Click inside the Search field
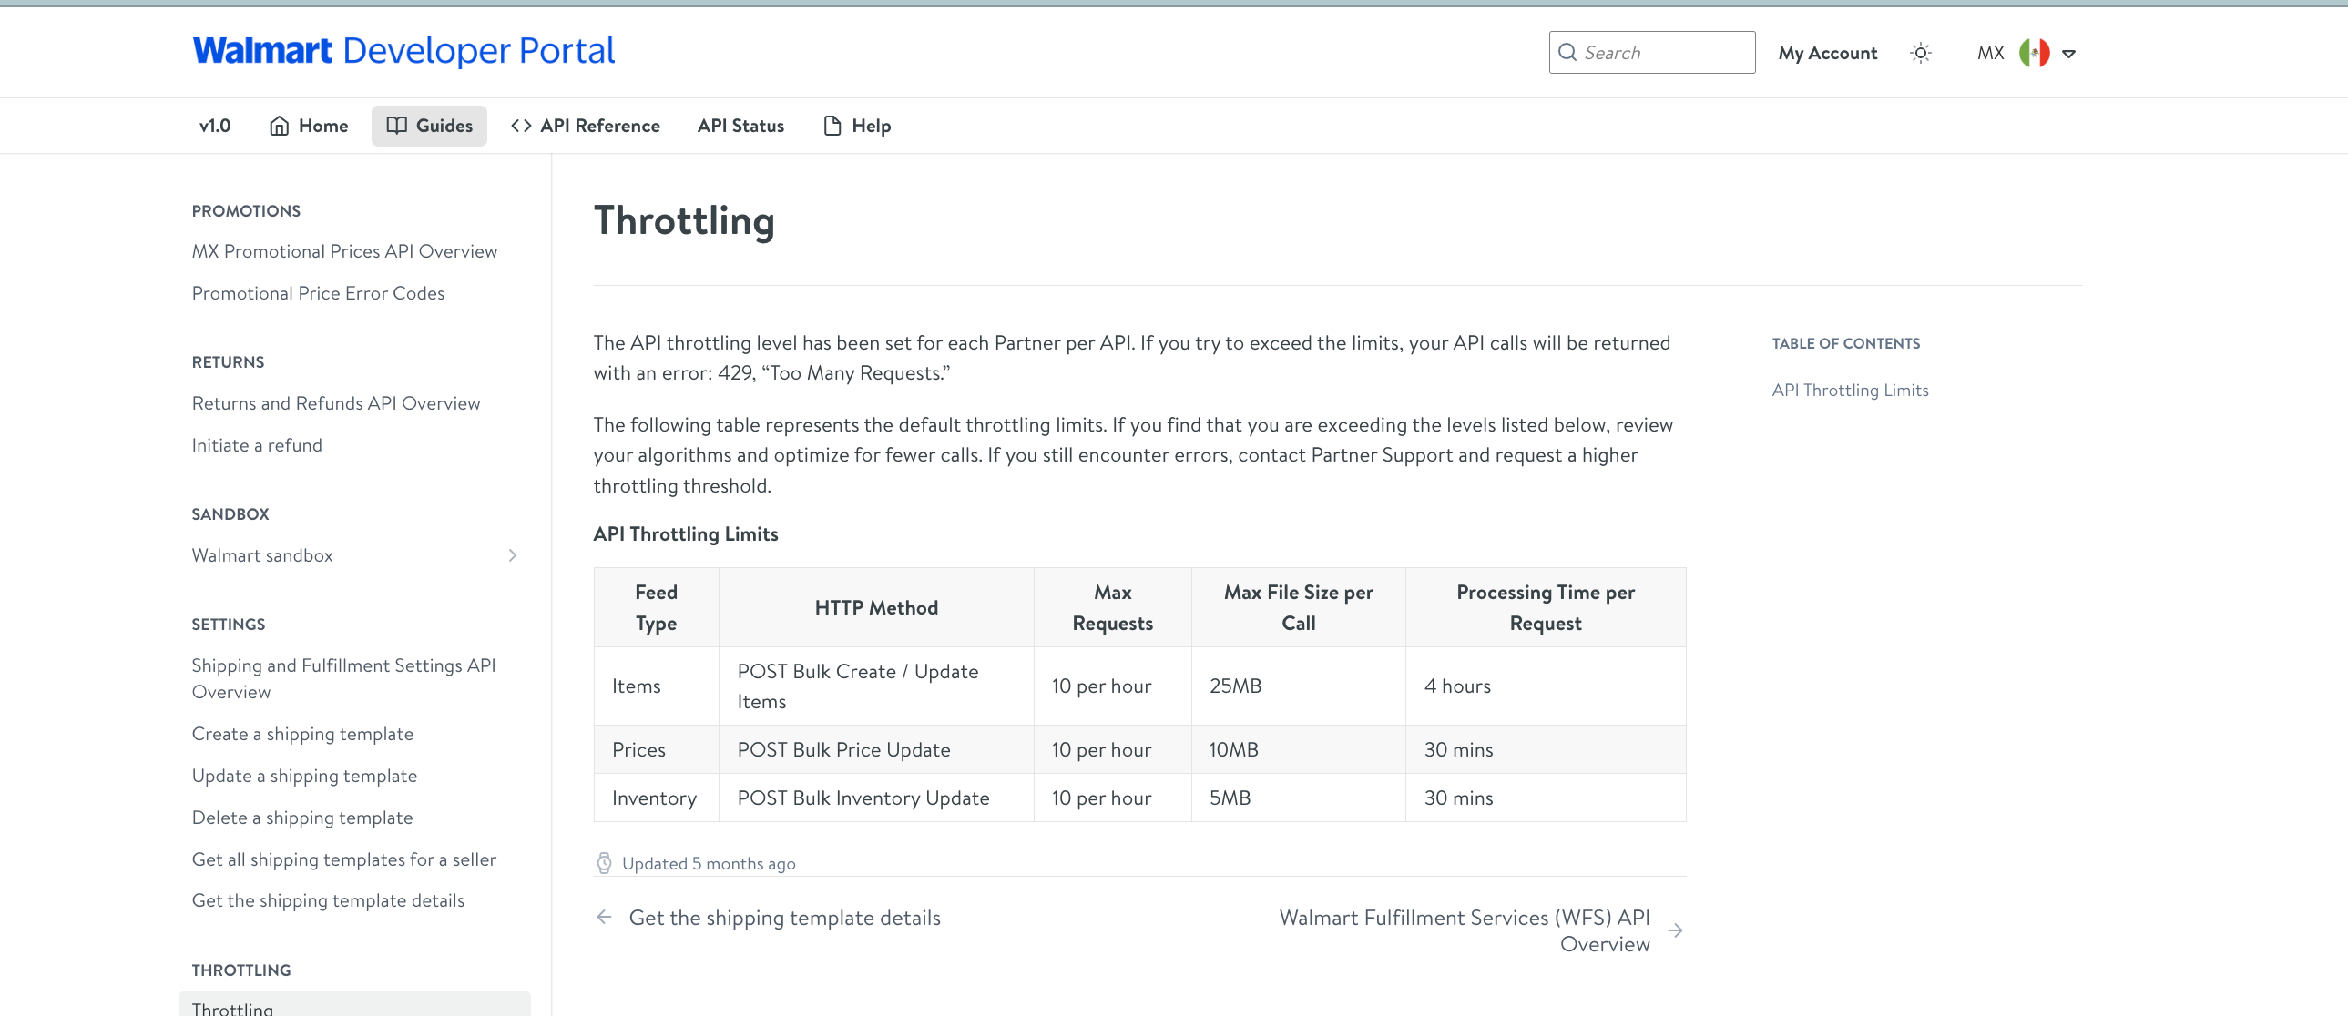This screenshot has height=1016, width=2348. (1663, 53)
